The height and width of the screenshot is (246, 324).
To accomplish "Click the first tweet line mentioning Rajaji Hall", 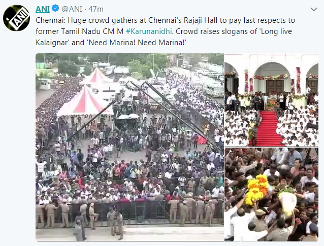I will [165, 20].
